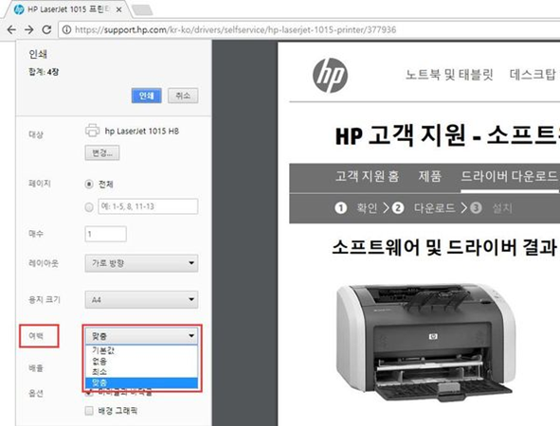The height and width of the screenshot is (426, 560).
Task: Click the browser forward arrow
Action: tap(29, 29)
